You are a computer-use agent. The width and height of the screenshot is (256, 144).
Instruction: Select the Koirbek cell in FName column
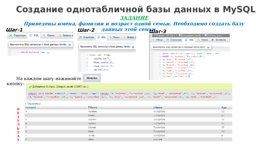92,112
